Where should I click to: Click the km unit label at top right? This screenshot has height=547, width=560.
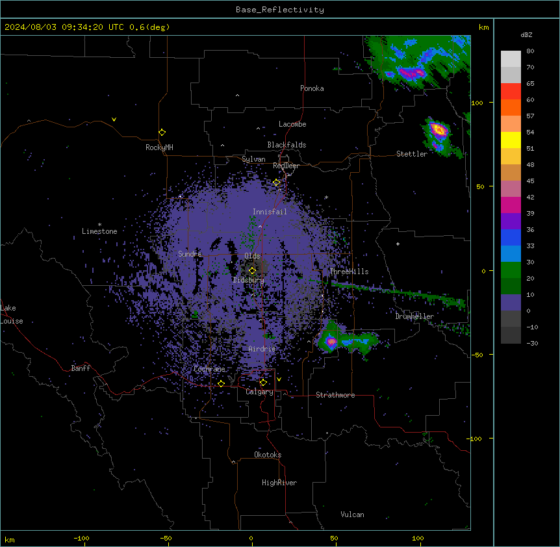(x=484, y=27)
